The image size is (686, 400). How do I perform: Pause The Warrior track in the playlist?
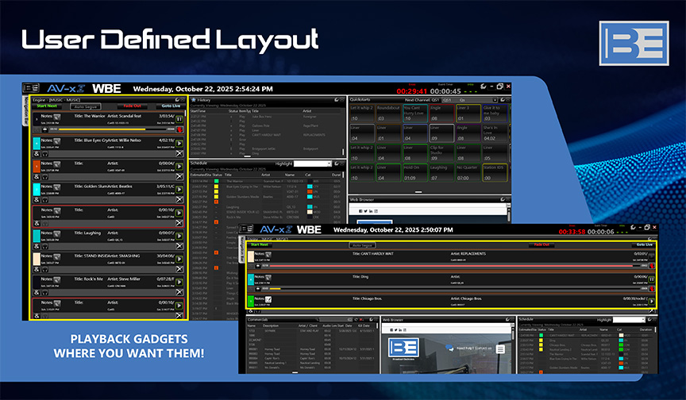coord(180,120)
